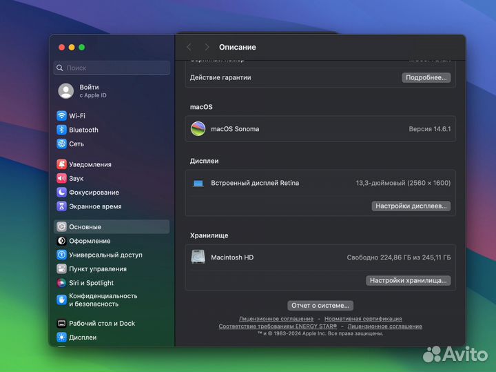Open second Лицензионное соглашение link after ENERGY STAR
This screenshot has width=496, height=372.
click(385, 326)
